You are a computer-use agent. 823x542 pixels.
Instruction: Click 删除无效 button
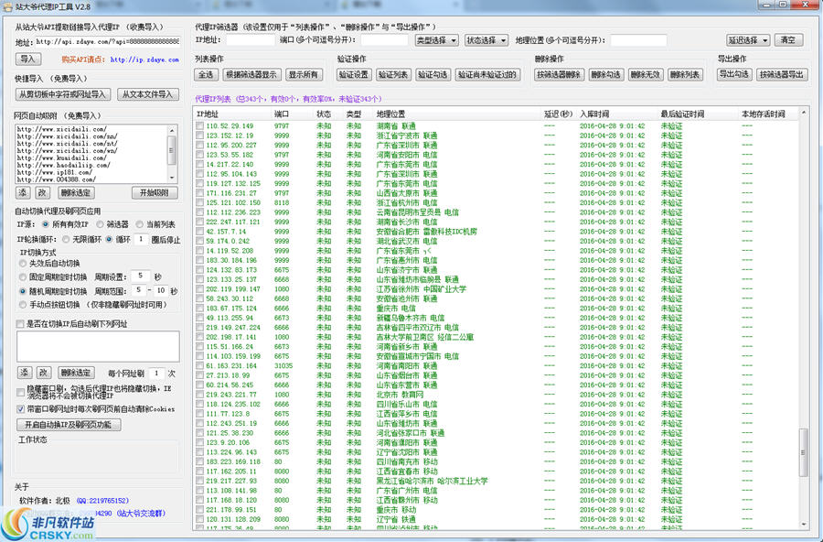(x=645, y=75)
